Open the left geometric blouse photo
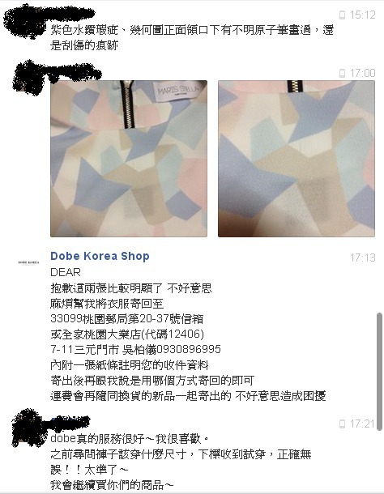 coord(129,159)
